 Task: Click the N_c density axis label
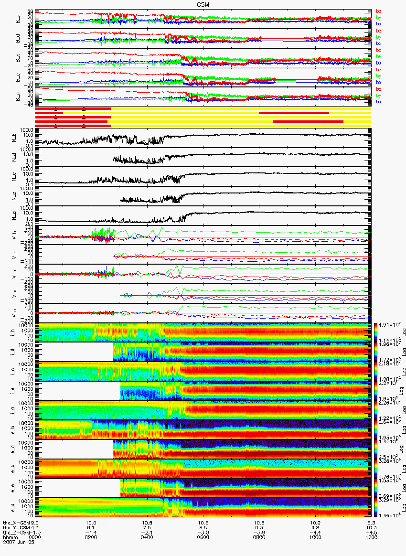click(x=15, y=177)
